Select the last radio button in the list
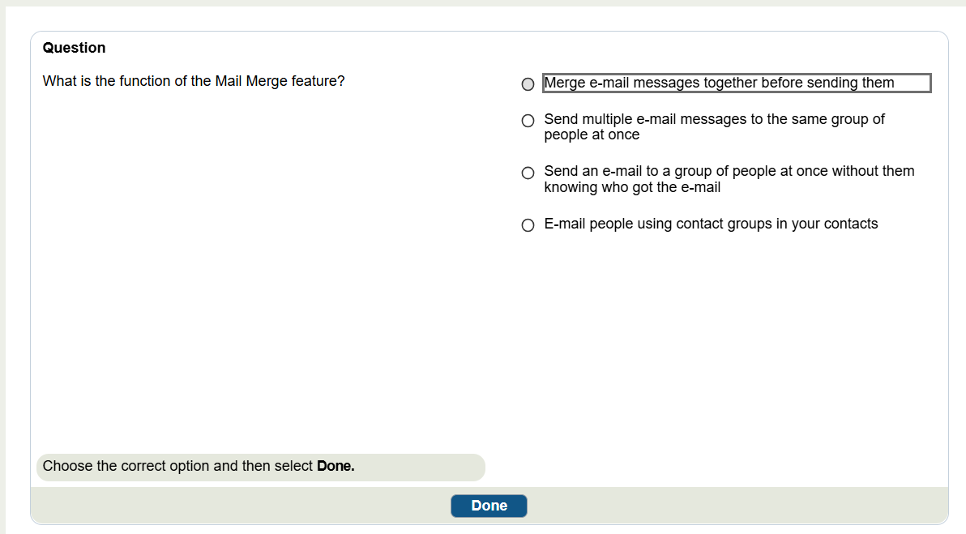 [528, 224]
